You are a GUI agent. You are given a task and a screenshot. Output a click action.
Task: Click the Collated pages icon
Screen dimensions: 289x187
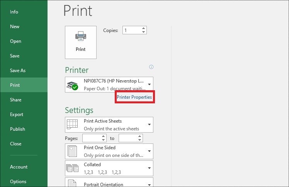pos(72,168)
